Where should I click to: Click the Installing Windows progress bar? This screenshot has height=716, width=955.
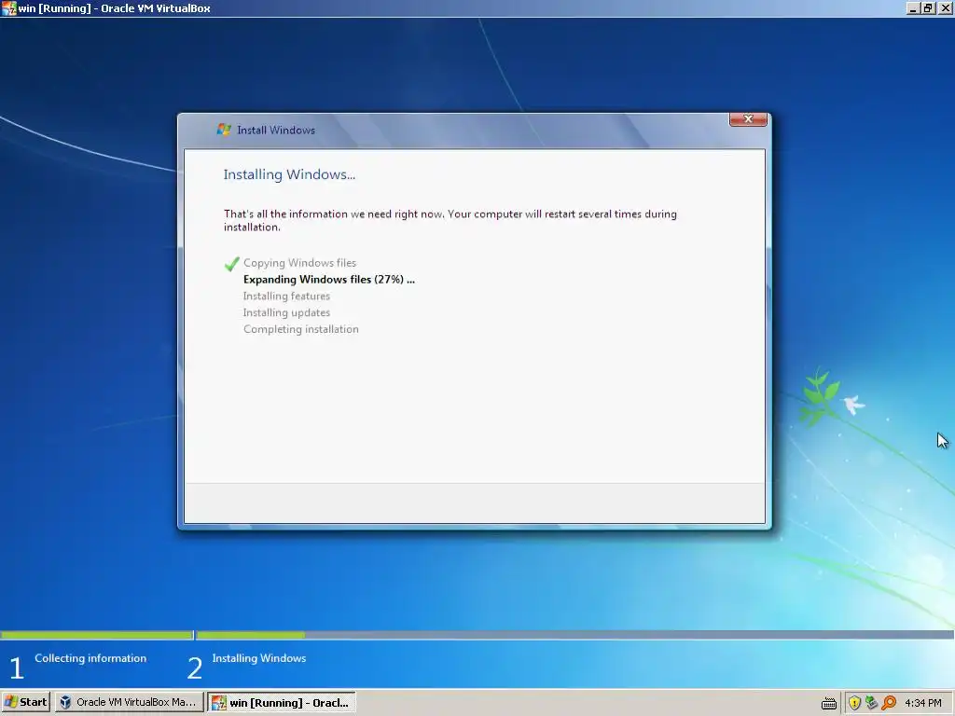click(x=574, y=635)
